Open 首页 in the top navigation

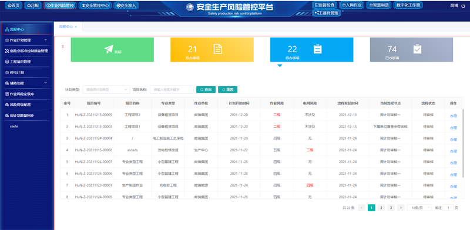14,5
